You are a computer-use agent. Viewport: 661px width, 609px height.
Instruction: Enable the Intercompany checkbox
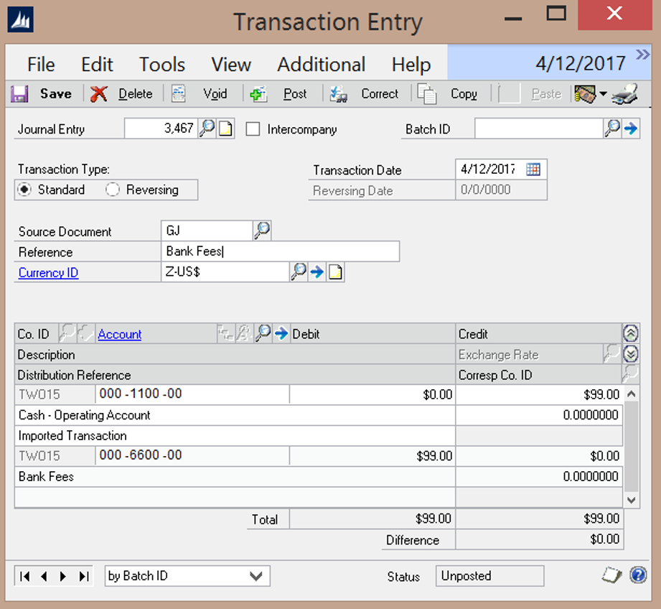click(253, 129)
